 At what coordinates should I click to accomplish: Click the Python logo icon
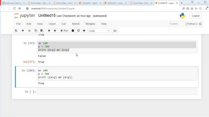point(183,16)
